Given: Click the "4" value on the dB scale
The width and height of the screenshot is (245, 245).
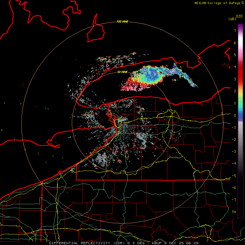Looking at the screenshot, I should click(x=235, y=67).
